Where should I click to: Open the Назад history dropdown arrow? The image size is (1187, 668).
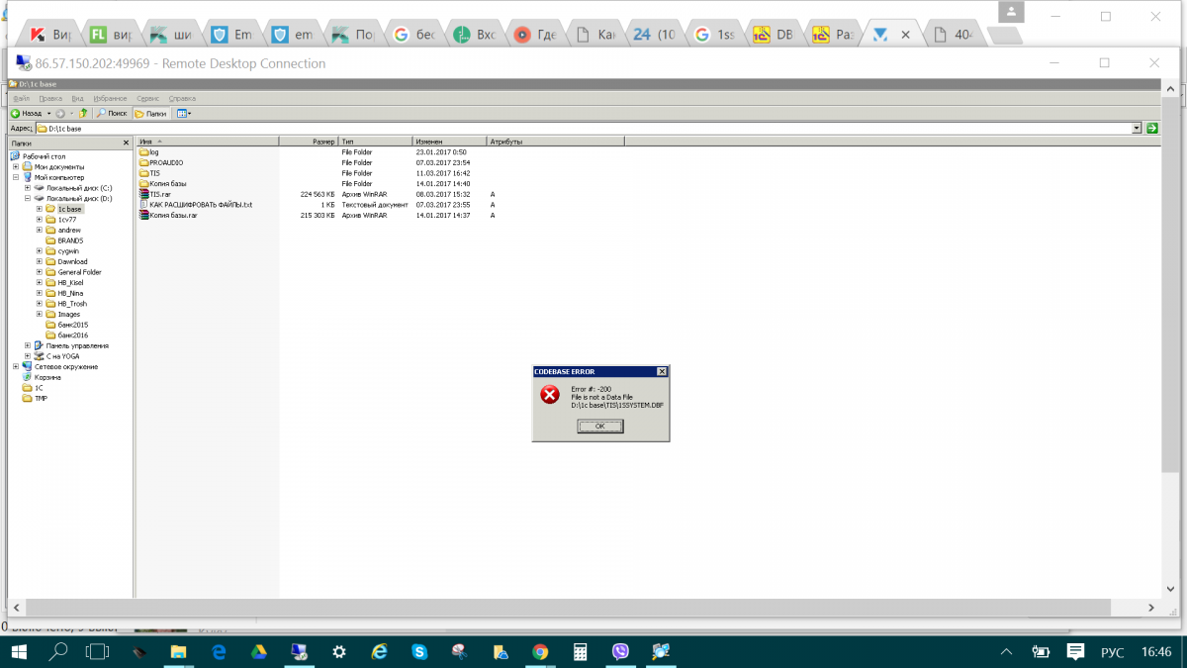(x=48, y=114)
